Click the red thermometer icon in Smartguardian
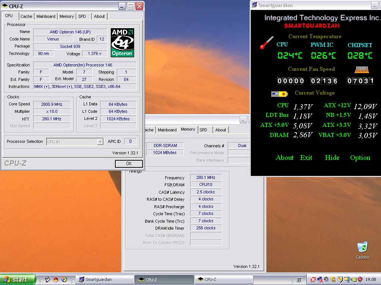381x285 pixels. click(266, 43)
